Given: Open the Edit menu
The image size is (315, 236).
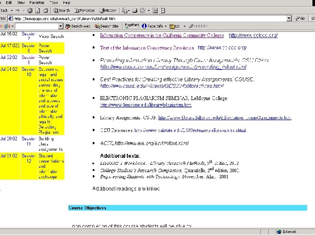Looking at the screenshot, I should pyautogui.click(x=9, y=3).
